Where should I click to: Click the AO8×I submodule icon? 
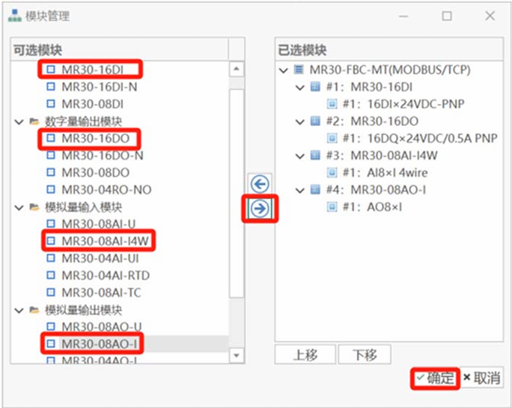(x=332, y=207)
